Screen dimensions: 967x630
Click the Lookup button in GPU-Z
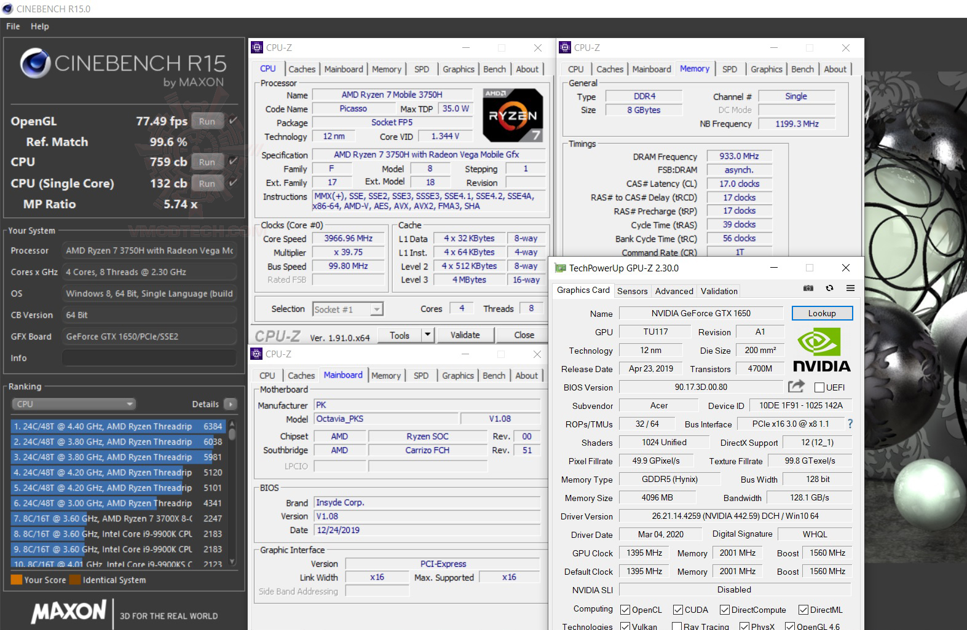(x=822, y=313)
